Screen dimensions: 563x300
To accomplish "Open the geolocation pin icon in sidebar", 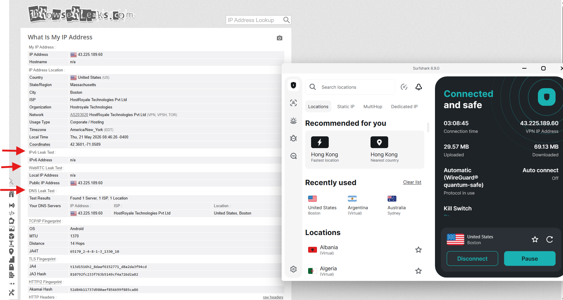I will 11,252.
